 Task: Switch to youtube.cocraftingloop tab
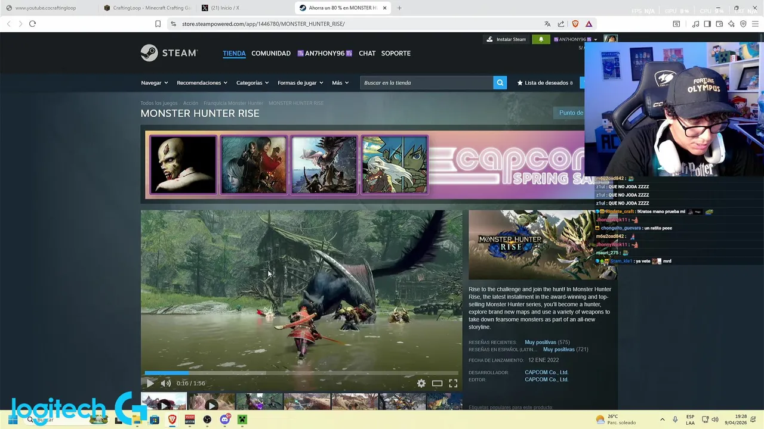coord(49,8)
